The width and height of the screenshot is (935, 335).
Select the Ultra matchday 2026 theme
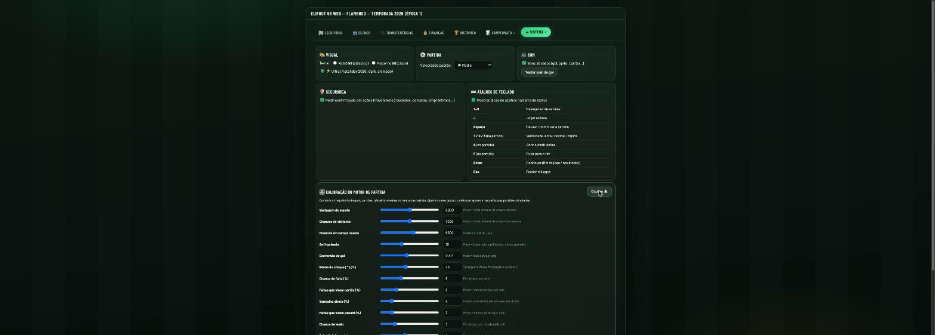pyautogui.click(x=323, y=71)
